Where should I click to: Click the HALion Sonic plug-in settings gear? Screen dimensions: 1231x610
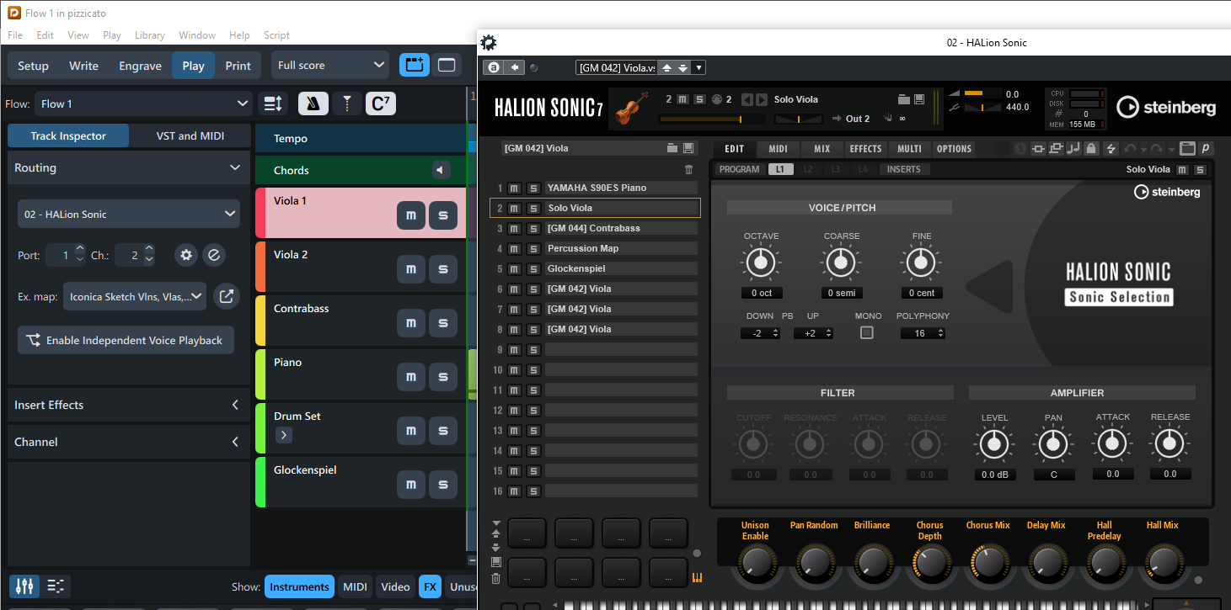click(488, 43)
